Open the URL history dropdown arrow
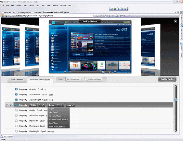 [x=94, y=16]
